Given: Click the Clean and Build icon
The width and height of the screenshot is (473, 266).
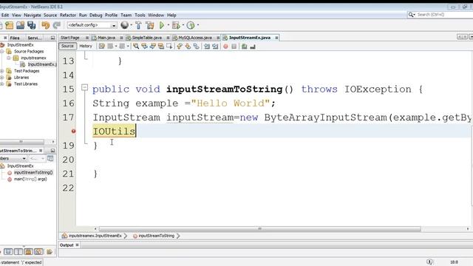Looking at the screenshot, I should (x=150, y=25).
